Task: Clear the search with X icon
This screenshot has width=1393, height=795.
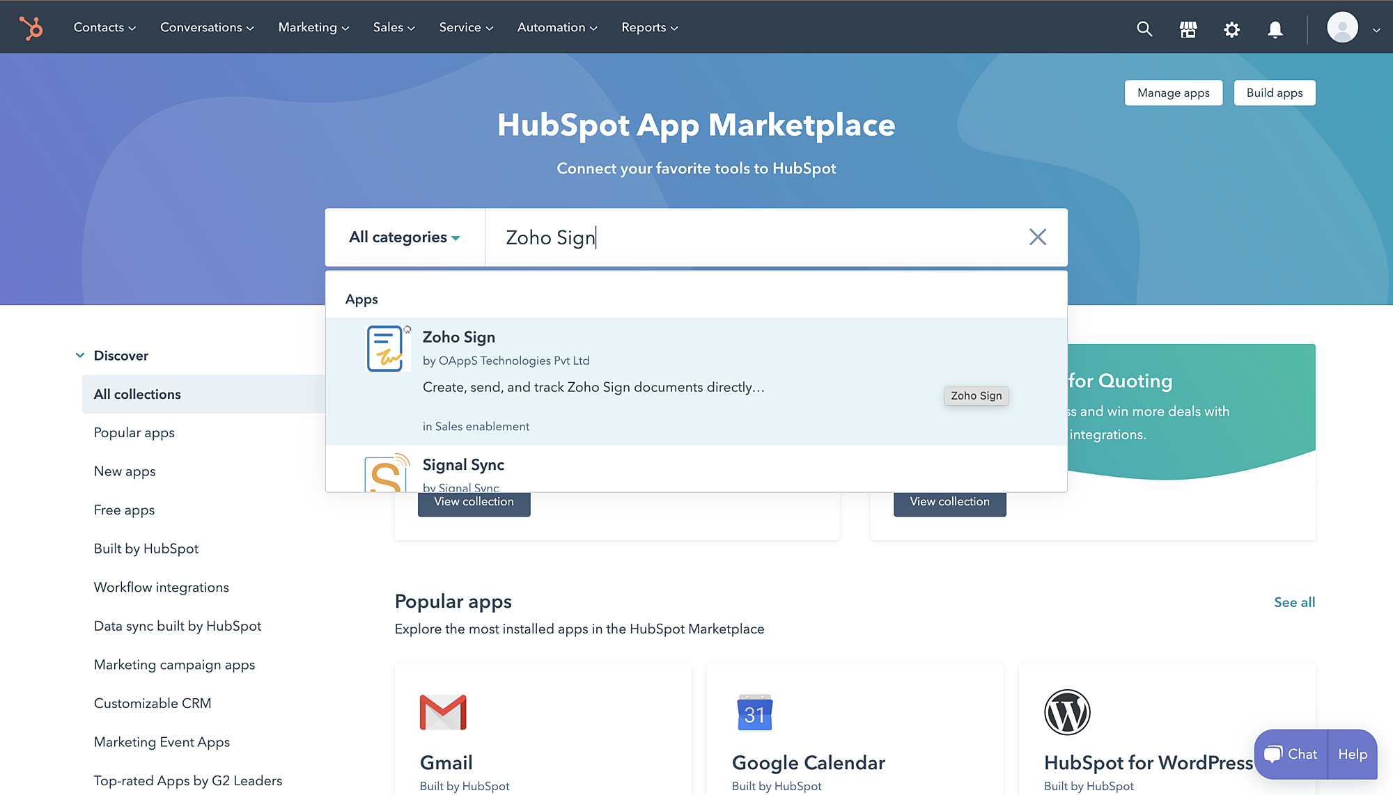Action: [x=1038, y=237]
